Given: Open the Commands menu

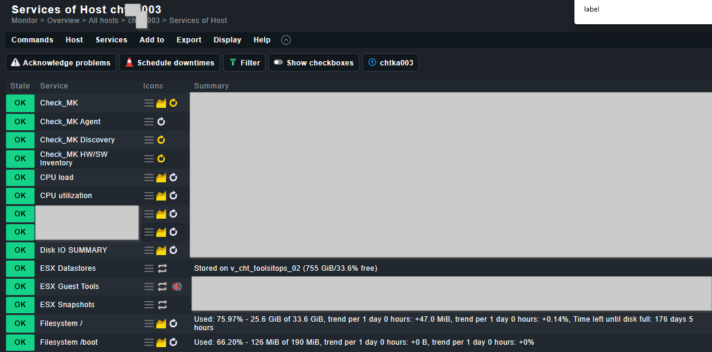Looking at the screenshot, I should pos(32,40).
